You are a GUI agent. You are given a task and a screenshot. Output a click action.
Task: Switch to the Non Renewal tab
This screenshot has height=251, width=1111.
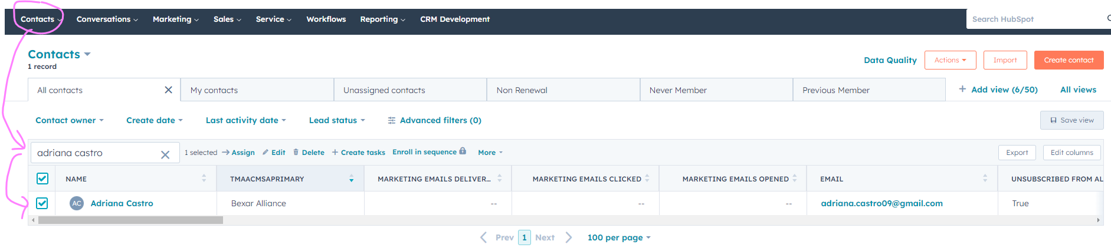point(522,90)
